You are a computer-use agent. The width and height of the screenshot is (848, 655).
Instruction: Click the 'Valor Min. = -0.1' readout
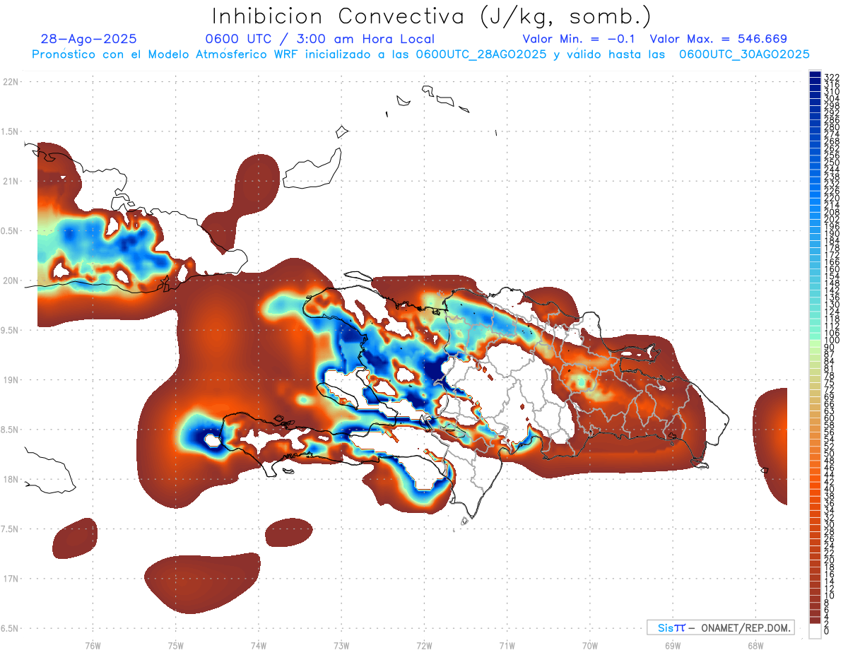579,39
